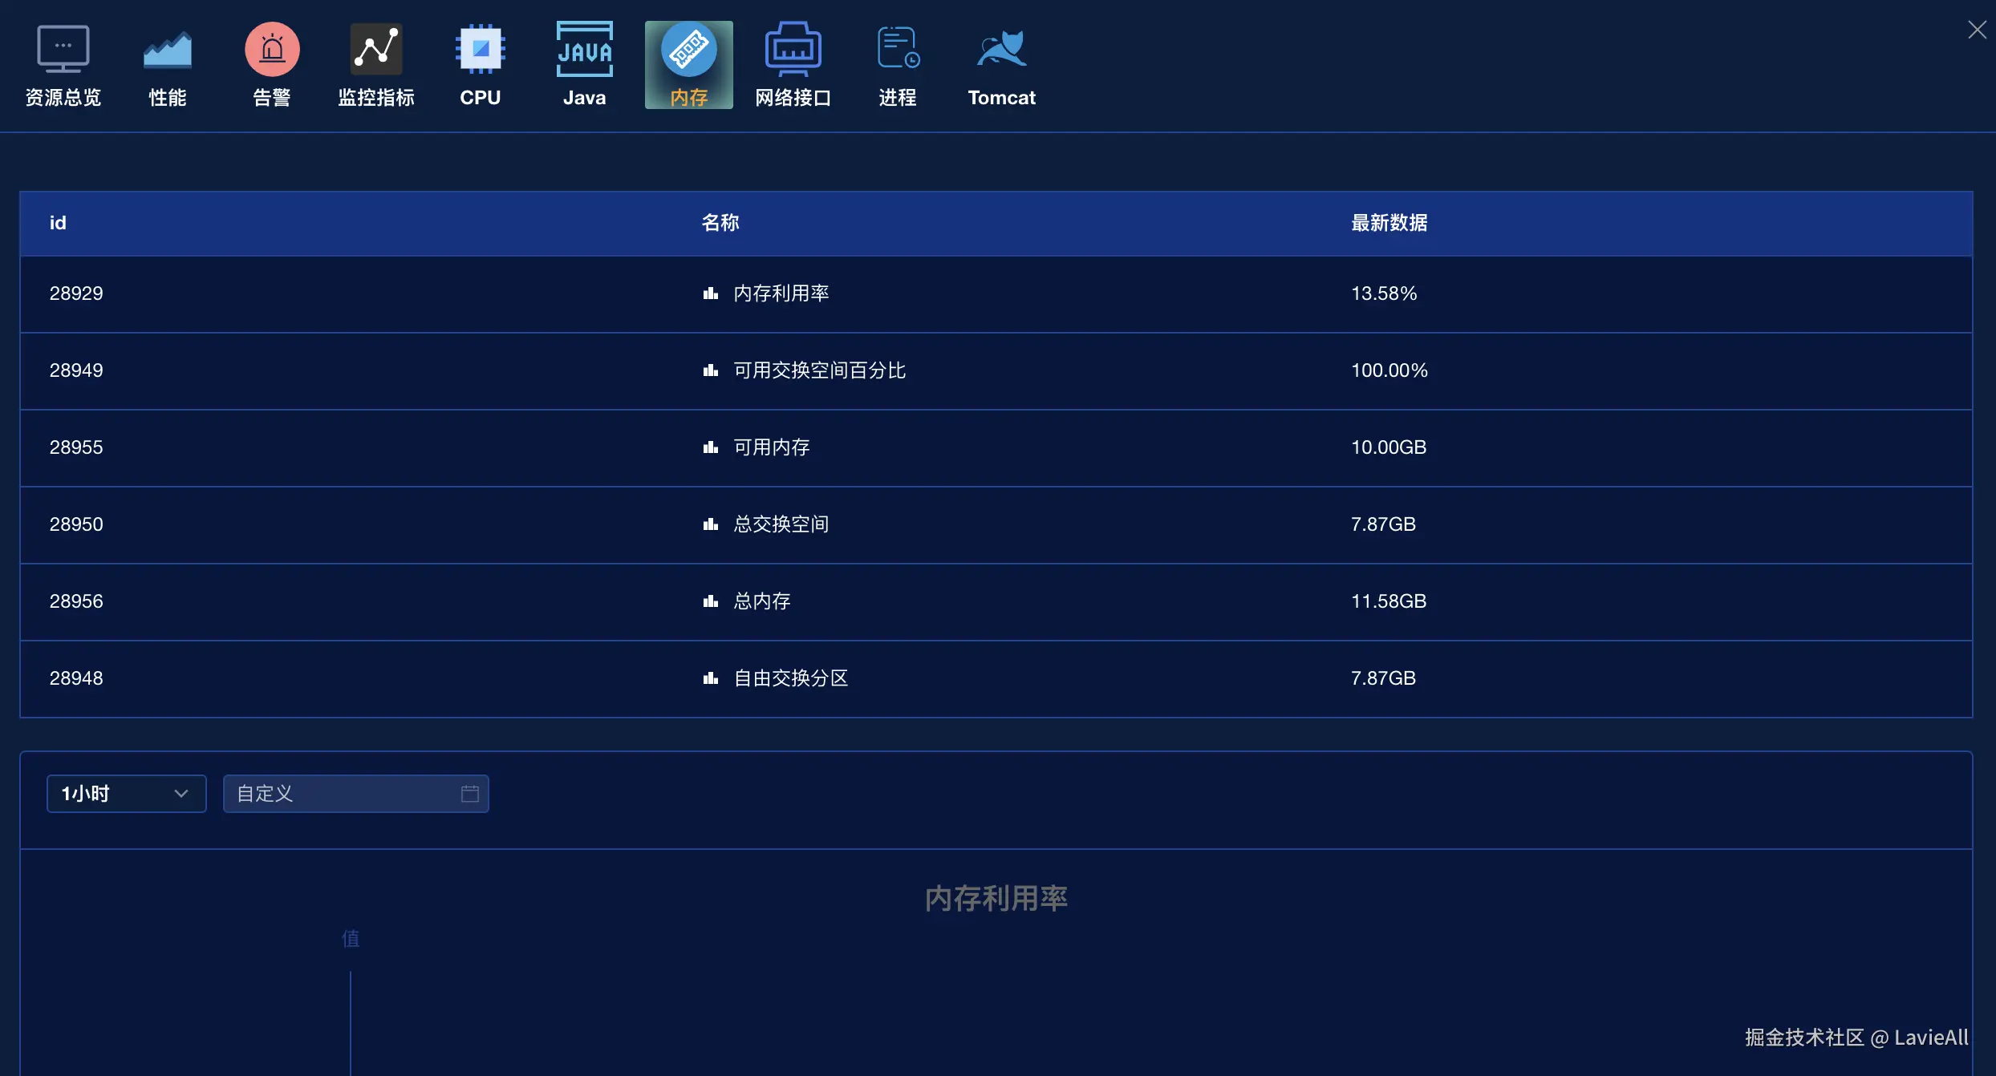1996x1076 pixels.
Task: Select the 监控指标 line graph icon
Action: pyautogui.click(x=375, y=50)
